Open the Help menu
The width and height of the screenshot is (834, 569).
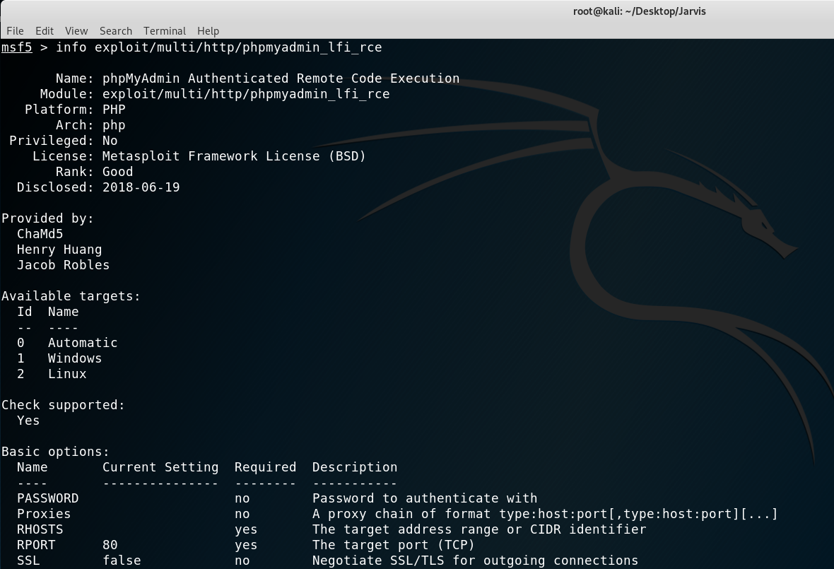pos(208,31)
